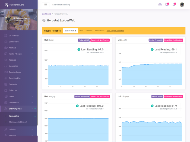Expand the Breeding Plan chevron
The height and width of the screenshot is (142, 190).
point(32,78)
